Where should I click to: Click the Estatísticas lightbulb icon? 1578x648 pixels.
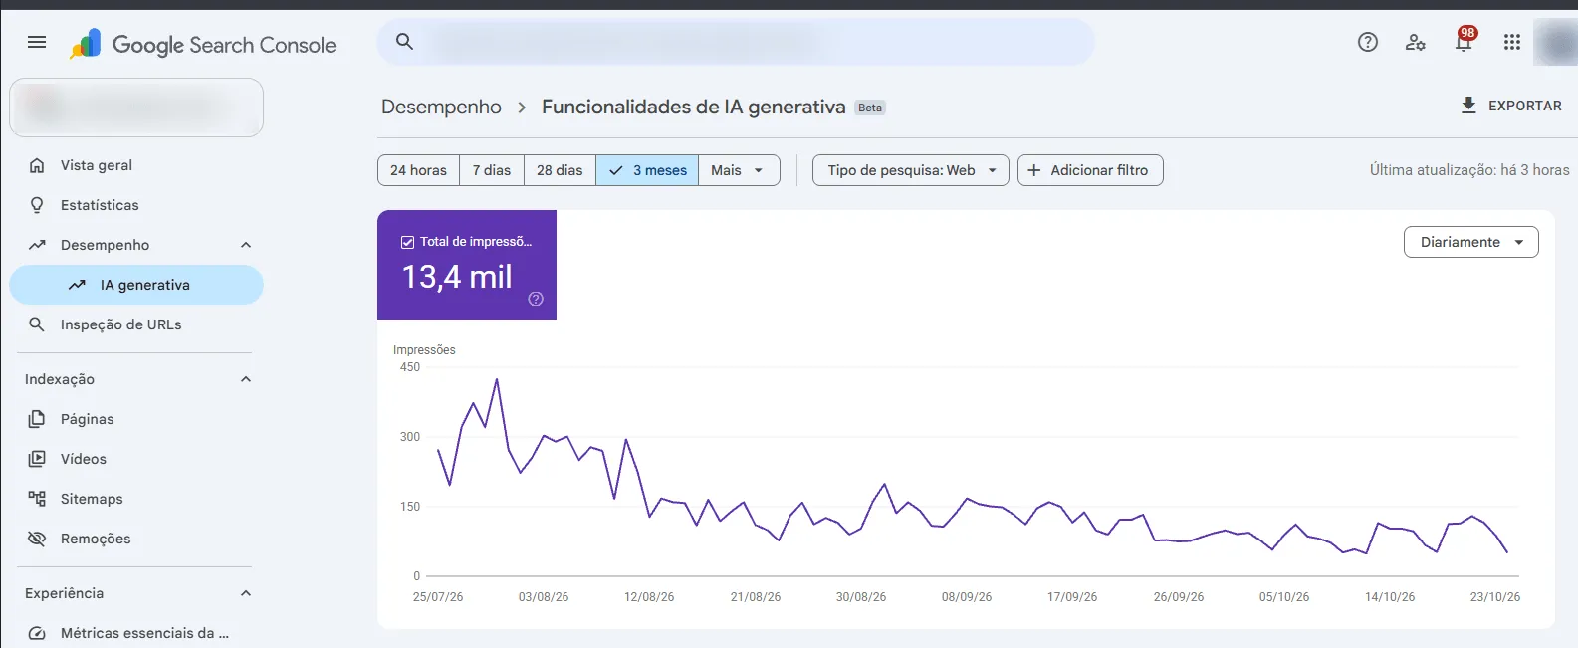point(37,205)
